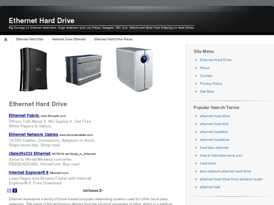Screen dimensions: 274x205
Task: Open the Ethernet Network Cables ad link
Action: coord(34,135)
